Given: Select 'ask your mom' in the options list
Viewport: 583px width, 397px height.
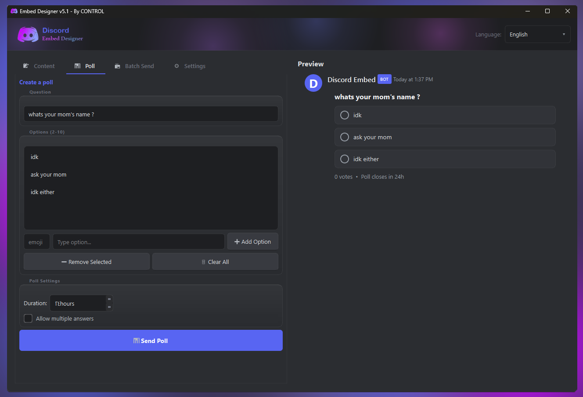Looking at the screenshot, I should [x=151, y=174].
